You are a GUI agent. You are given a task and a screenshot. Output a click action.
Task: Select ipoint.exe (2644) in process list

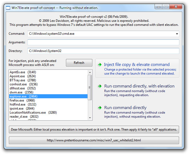point(48,109)
